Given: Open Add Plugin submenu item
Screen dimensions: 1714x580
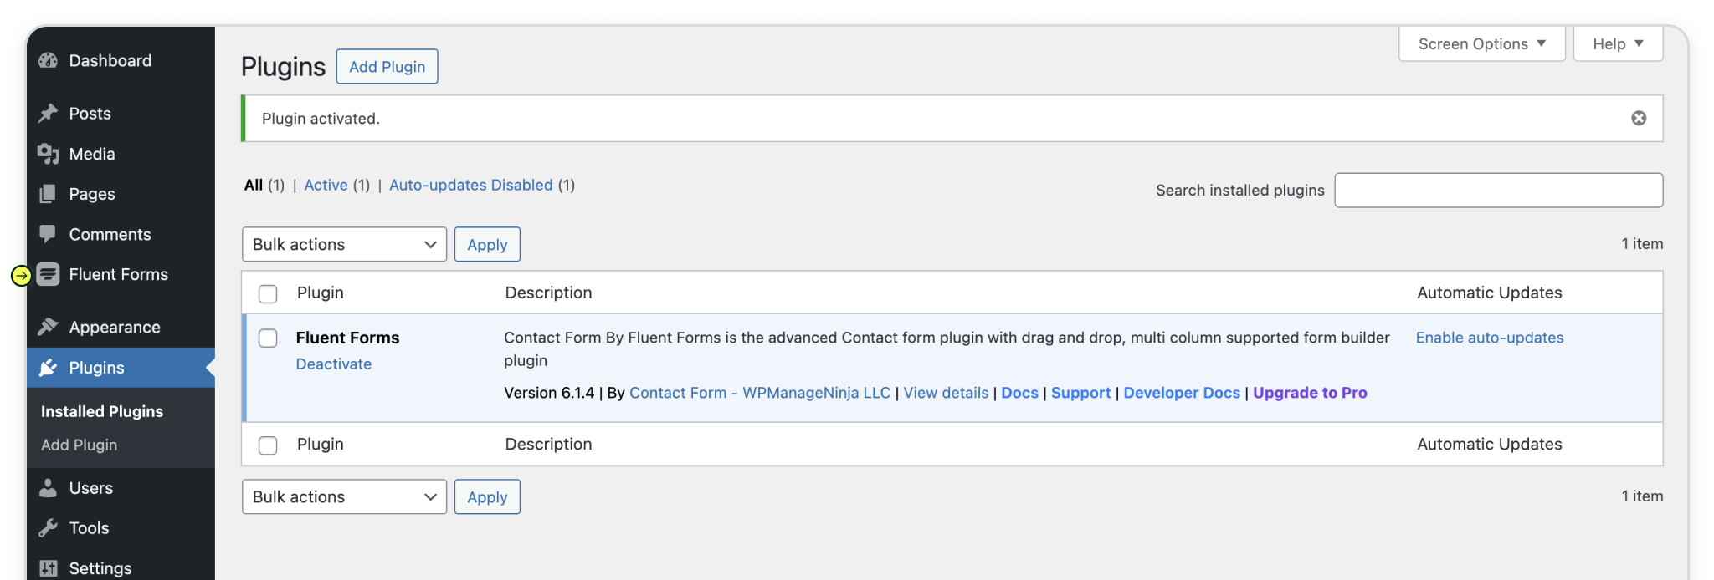Looking at the screenshot, I should coord(80,445).
